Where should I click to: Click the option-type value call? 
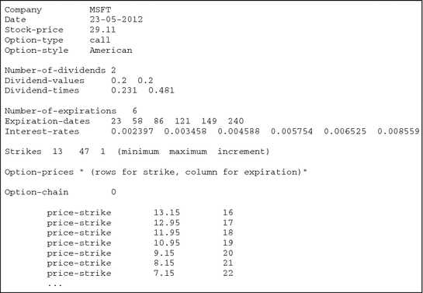tap(100, 40)
